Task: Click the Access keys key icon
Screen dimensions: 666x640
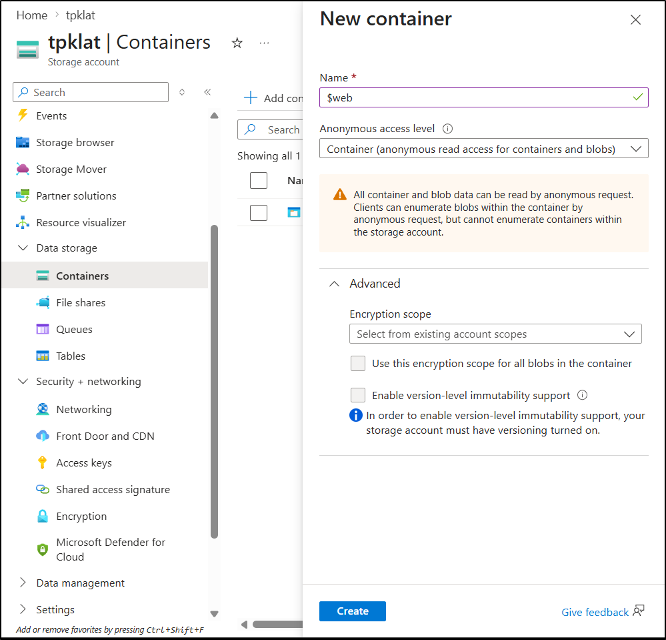Action: pyautogui.click(x=43, y=463)
